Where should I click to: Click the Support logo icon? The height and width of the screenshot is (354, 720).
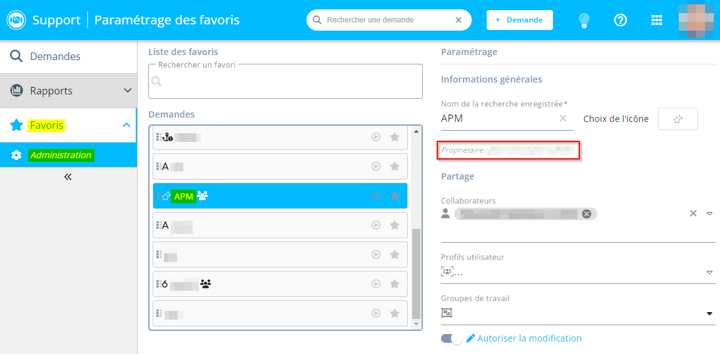[x=16, y=20]
